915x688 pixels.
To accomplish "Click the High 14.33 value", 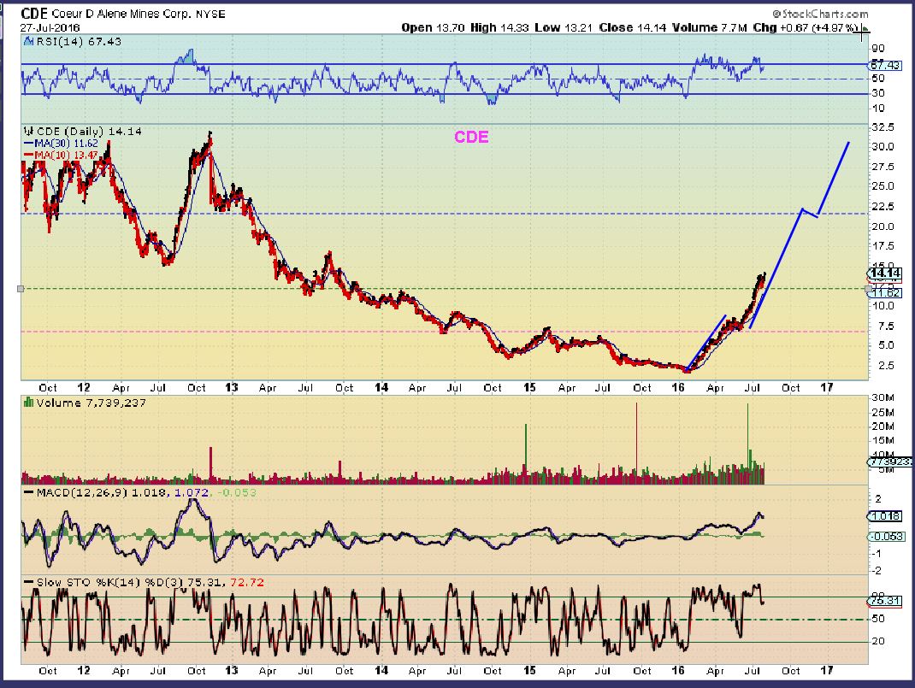I will click(499, 27).
